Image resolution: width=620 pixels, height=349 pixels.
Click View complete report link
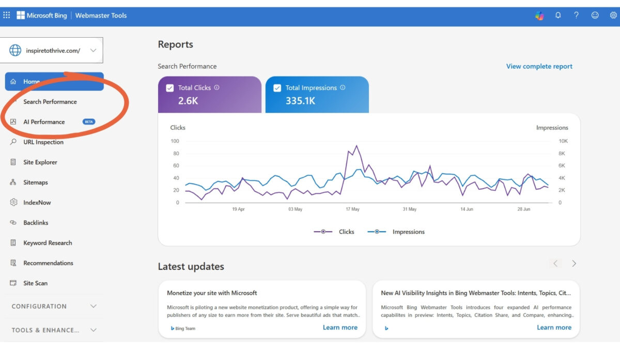coord(539,66)
